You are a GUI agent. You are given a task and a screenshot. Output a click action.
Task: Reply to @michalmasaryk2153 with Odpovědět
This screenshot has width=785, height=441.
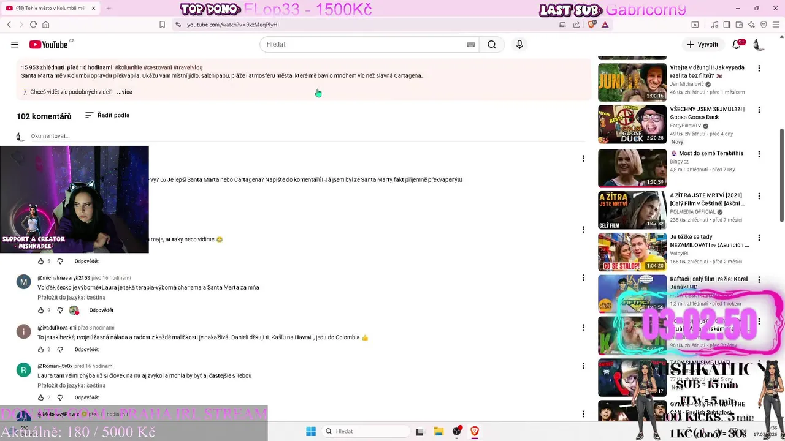click(x=101, y=310)
